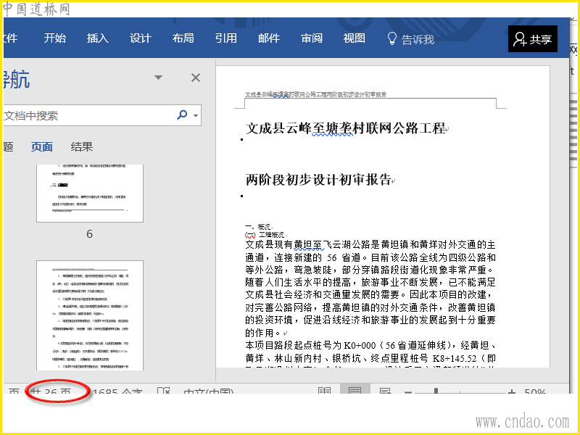This screenshot has height=435, width=580.
Task: Click the paragraph line starting 文成县现有黄坦至飞云湖公路
Action: click(x=370, y=244)
